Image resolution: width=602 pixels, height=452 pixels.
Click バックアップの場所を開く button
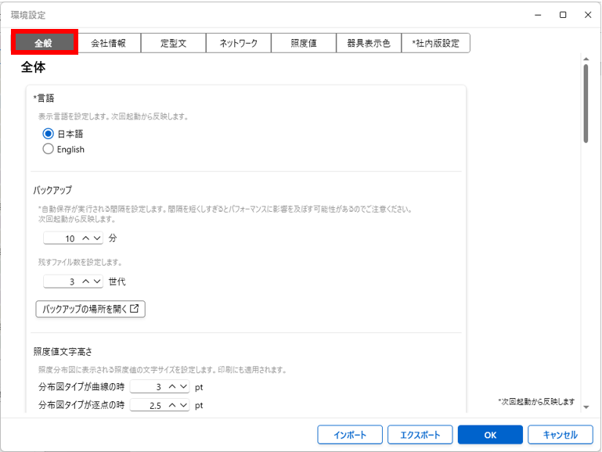click(x=91, y=309)
